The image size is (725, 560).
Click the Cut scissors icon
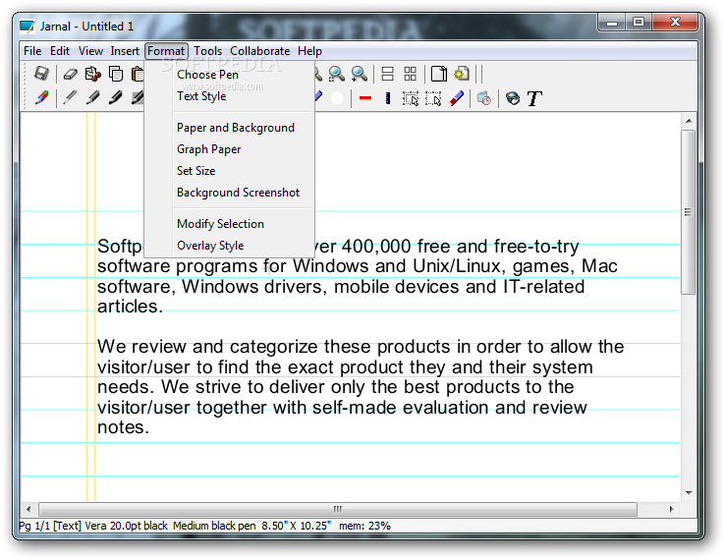coord(93,74)
